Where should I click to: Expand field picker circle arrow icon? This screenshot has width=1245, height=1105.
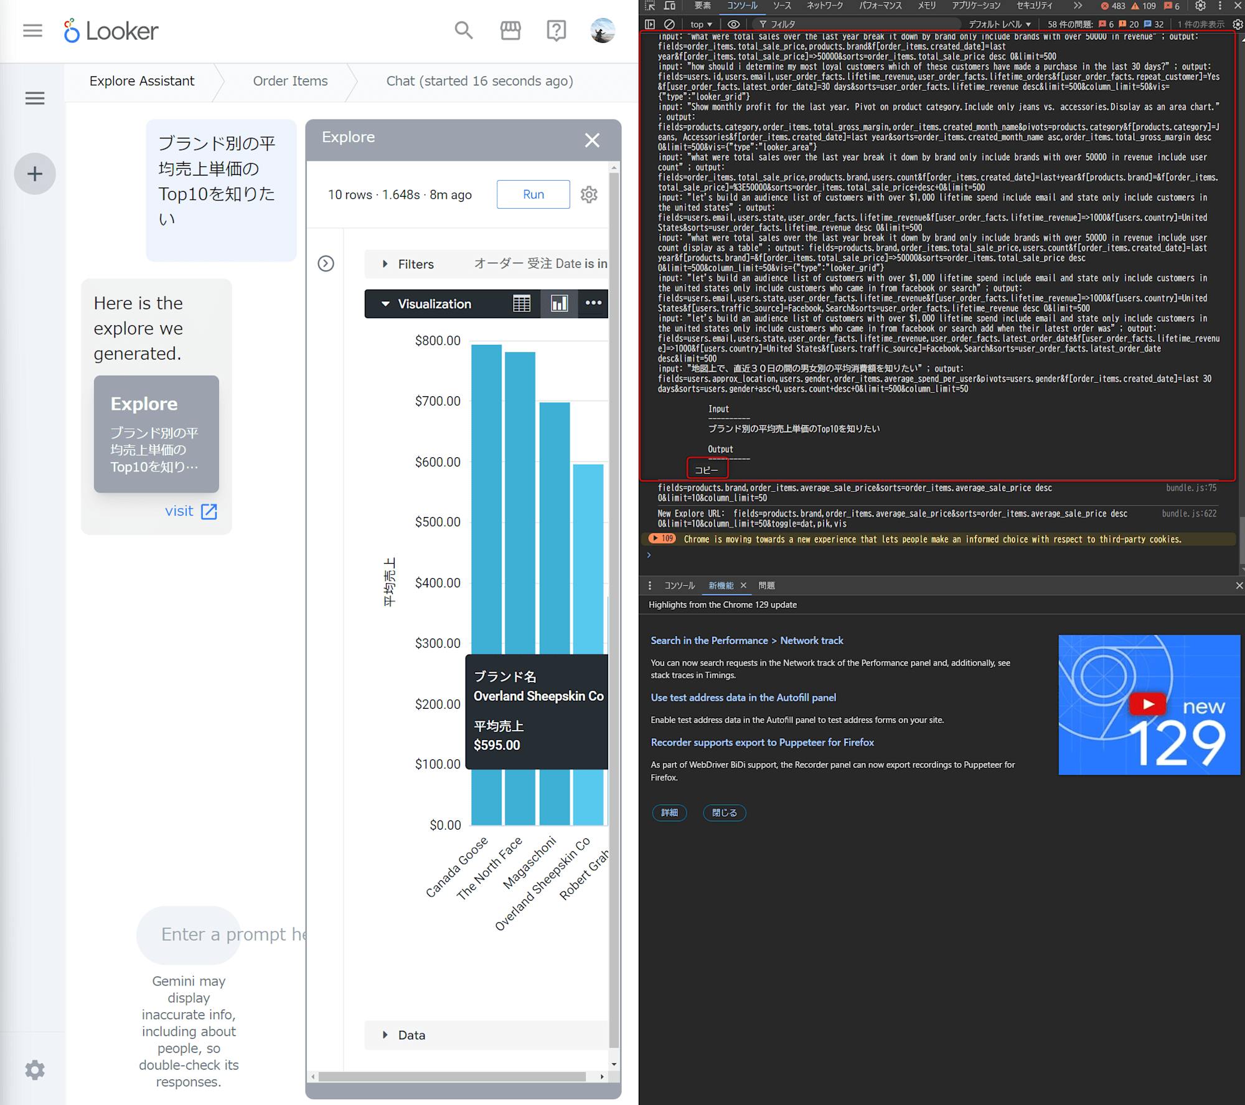326,263
